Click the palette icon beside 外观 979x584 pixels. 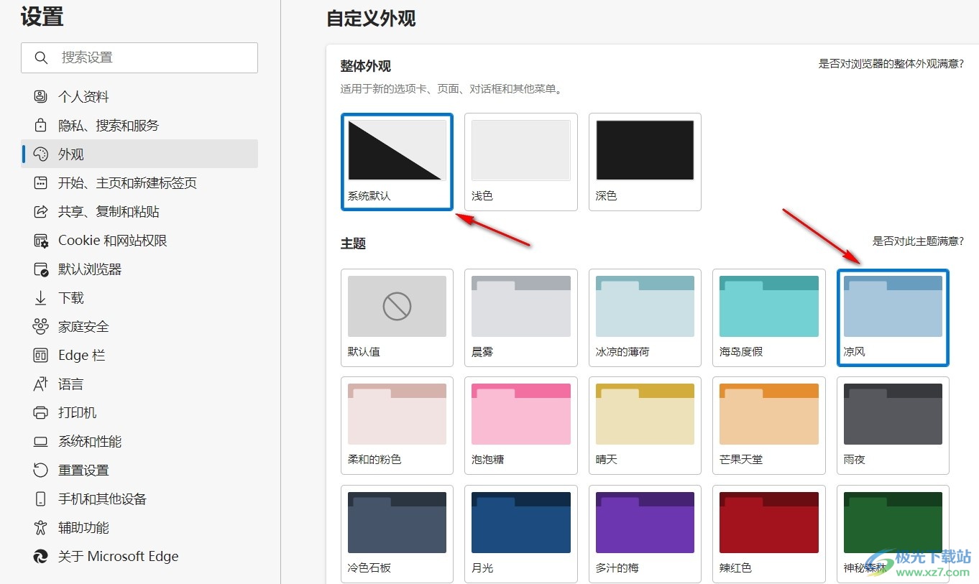41,154
